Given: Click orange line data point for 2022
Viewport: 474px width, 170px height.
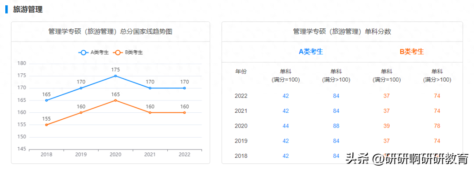Looking at the screenshot, I should click(184, 112).
